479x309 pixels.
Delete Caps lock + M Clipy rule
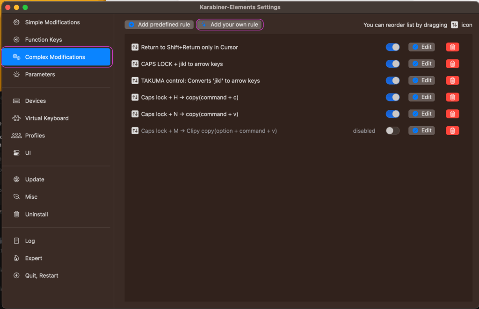point(452,131)
